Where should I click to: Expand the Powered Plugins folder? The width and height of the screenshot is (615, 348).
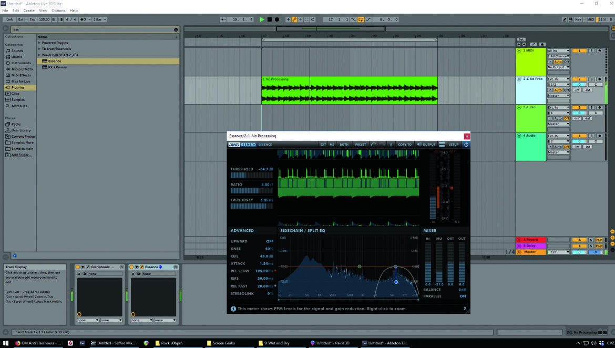pyautogui.click(x=39, y=43)
